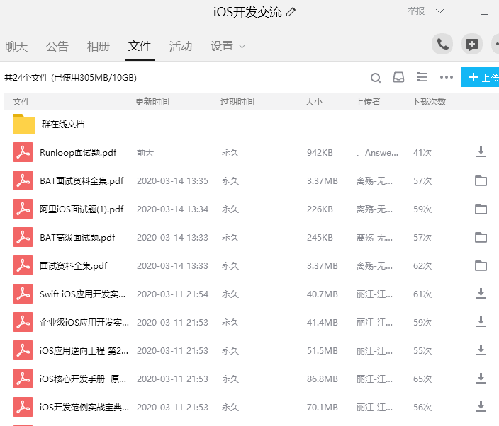Open folder location of BAT高级面试题.pdf
This screenshot has height=426, width=499.
pyautogui.click(x=481, y=237)
